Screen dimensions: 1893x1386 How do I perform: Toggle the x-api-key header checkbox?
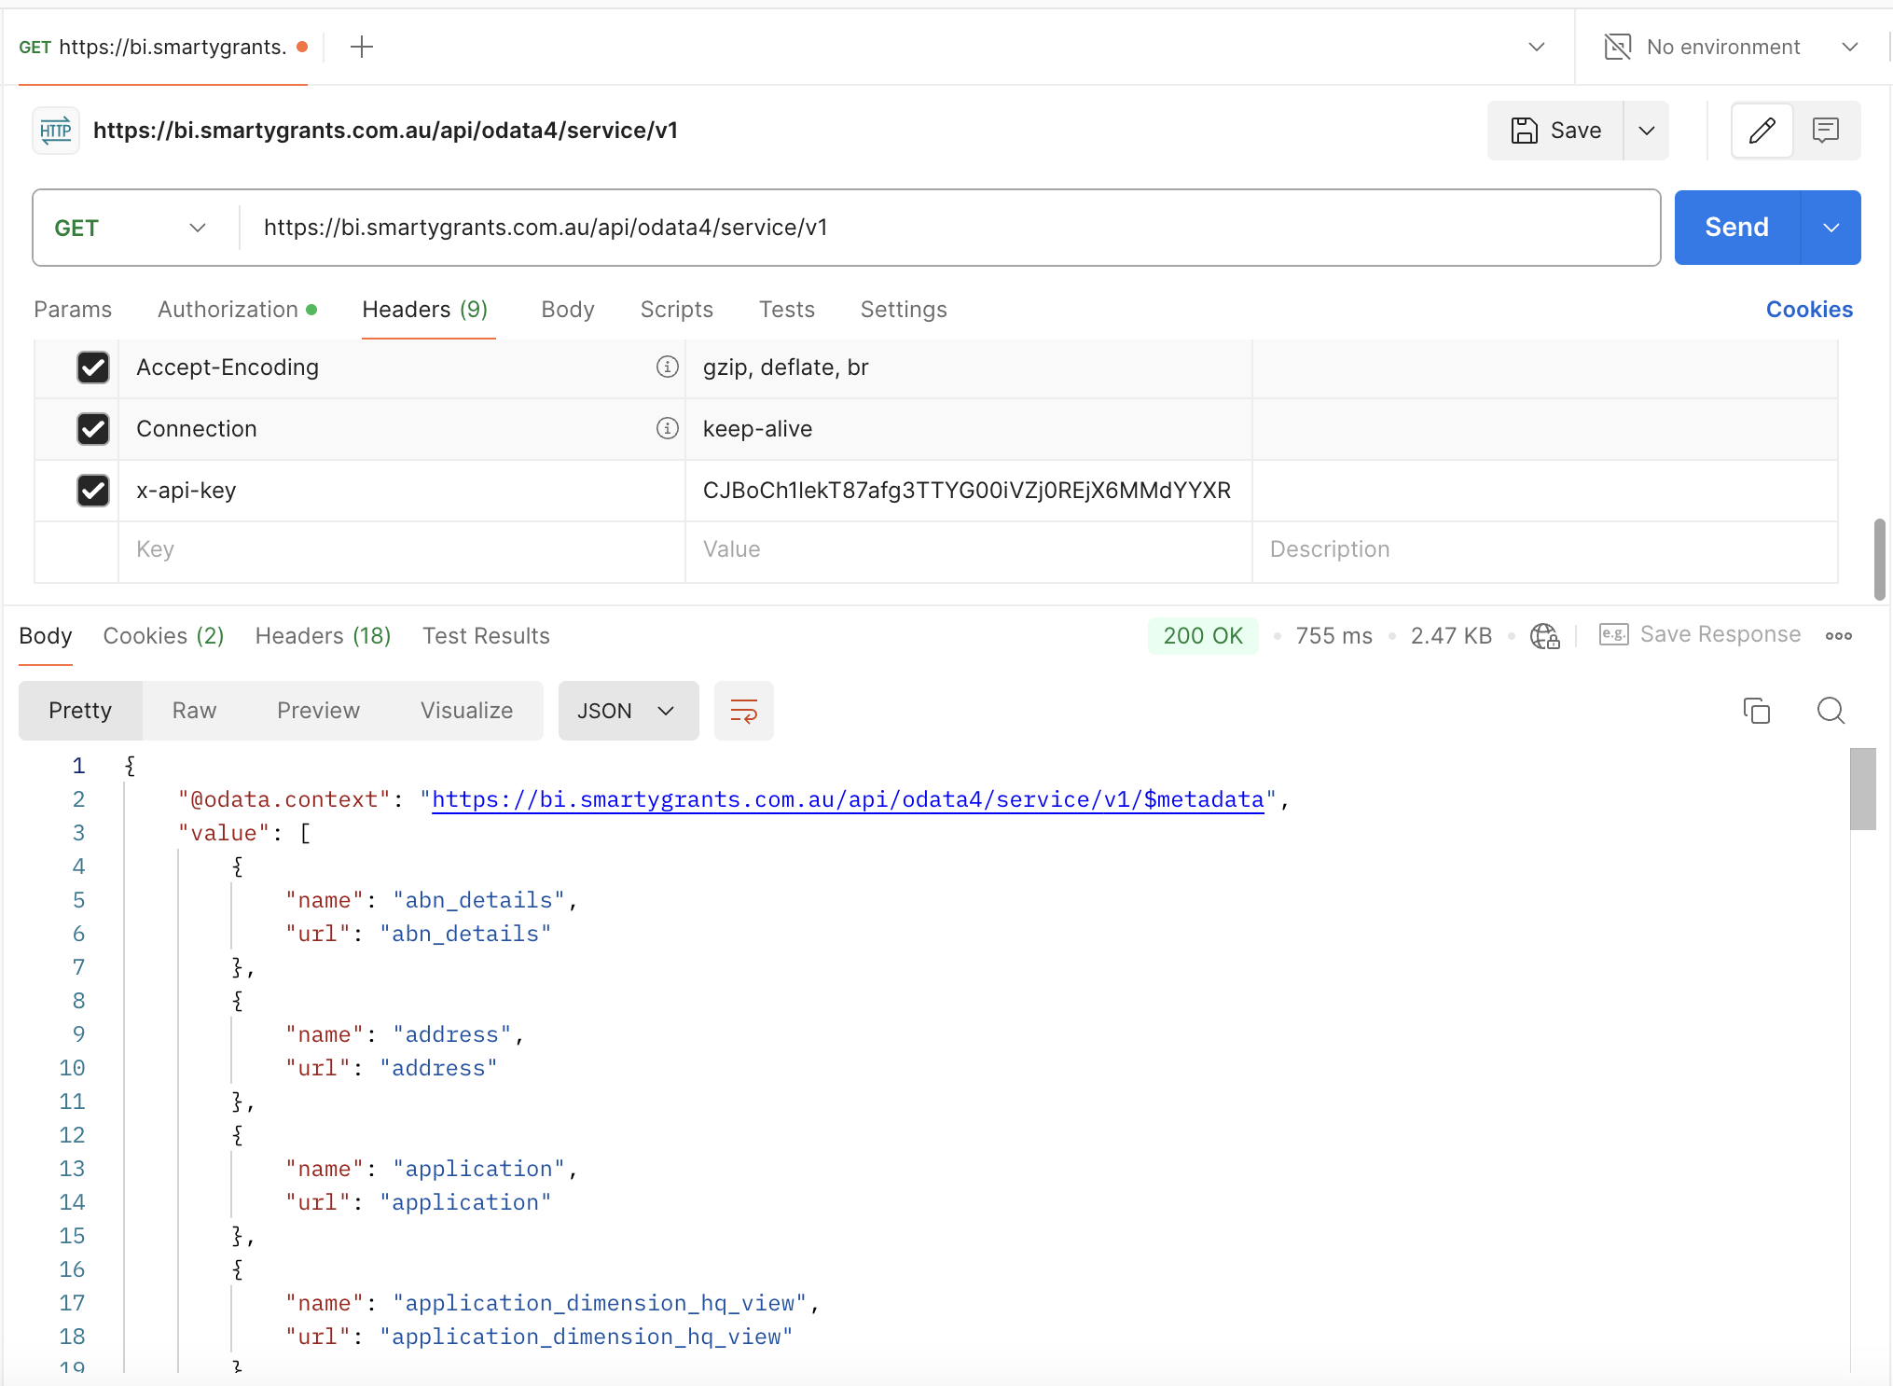click(x=93, y=491)
